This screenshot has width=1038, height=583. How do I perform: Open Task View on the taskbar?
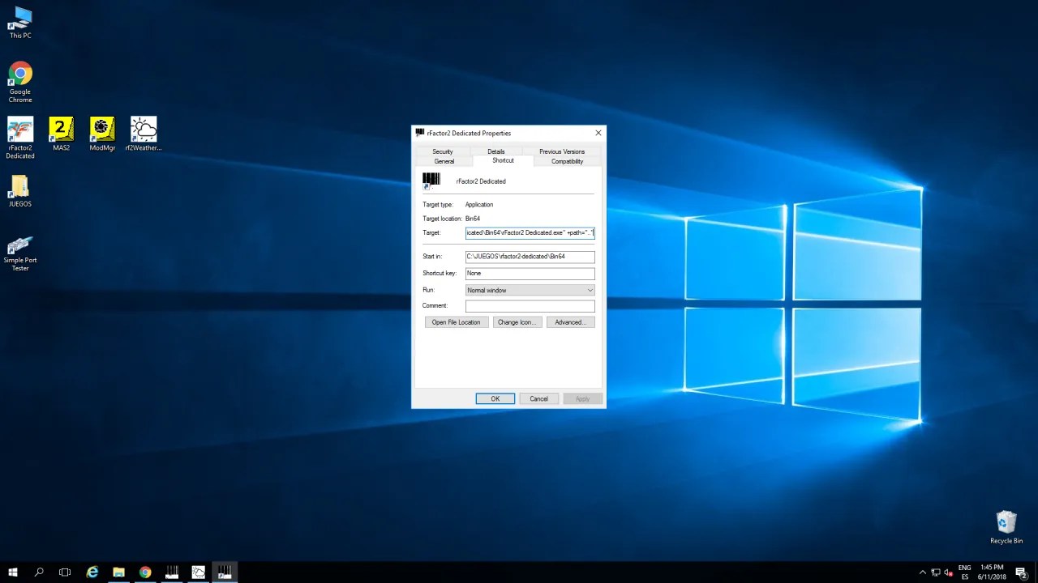65,572
